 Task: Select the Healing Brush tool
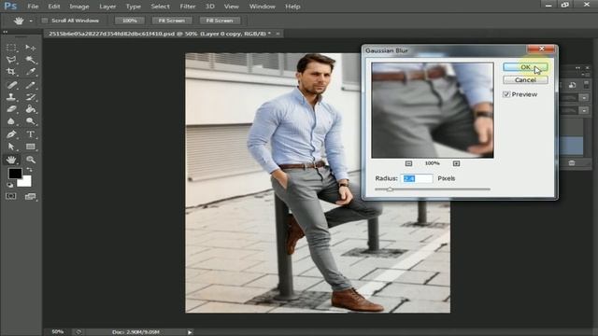click(x=11, y=85)
